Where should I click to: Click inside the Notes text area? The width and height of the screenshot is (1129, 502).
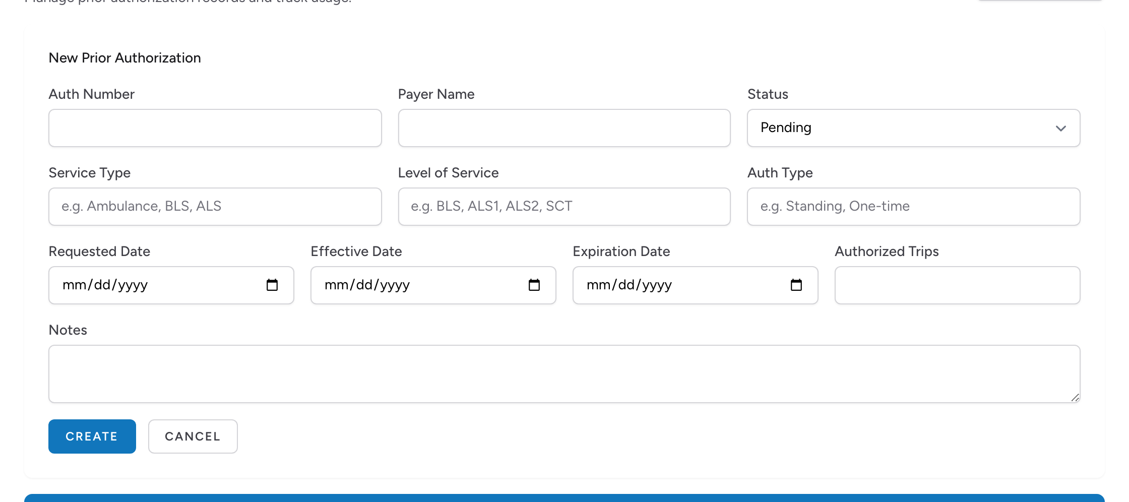564,374
